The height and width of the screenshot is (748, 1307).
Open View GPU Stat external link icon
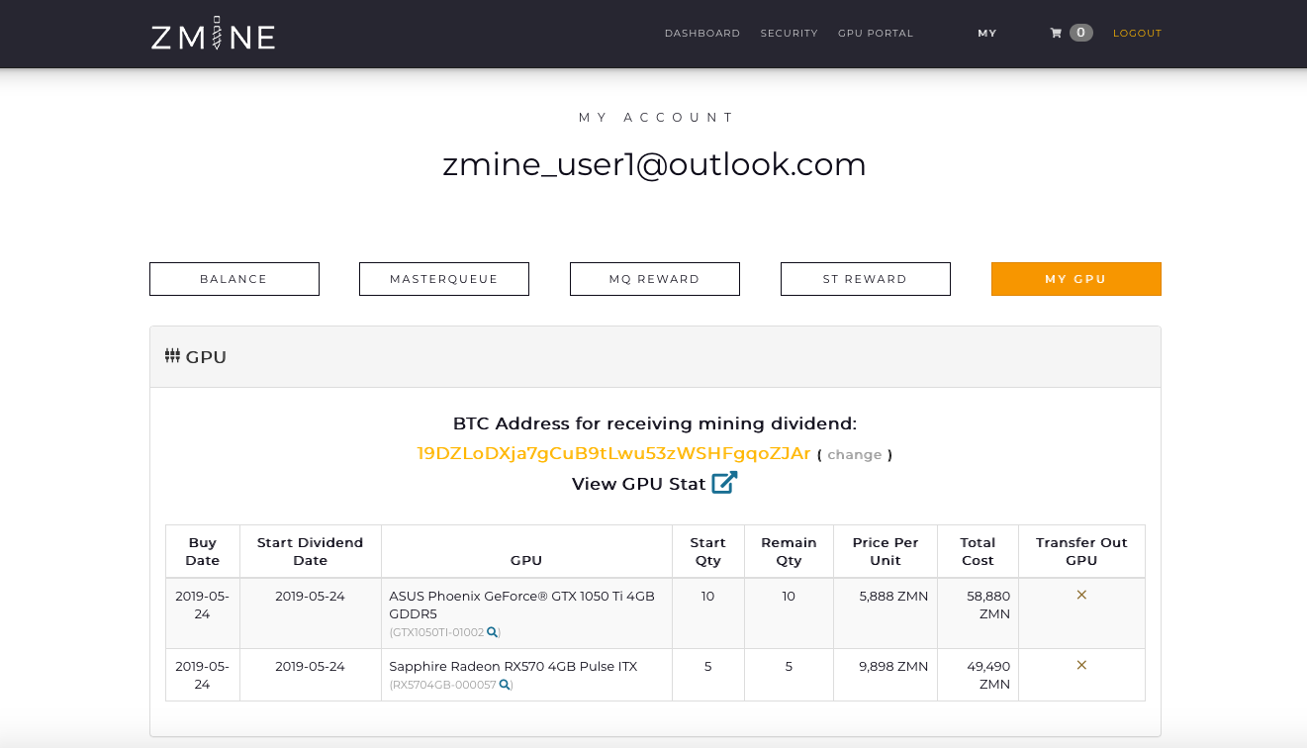tap(724, 483)
